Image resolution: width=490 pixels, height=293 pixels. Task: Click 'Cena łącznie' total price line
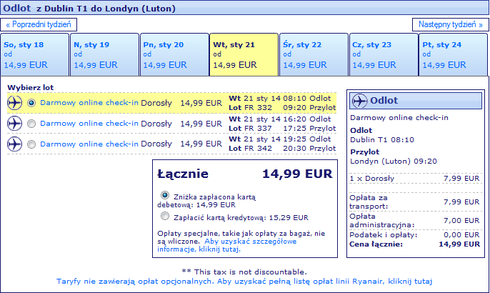(414, 244)
